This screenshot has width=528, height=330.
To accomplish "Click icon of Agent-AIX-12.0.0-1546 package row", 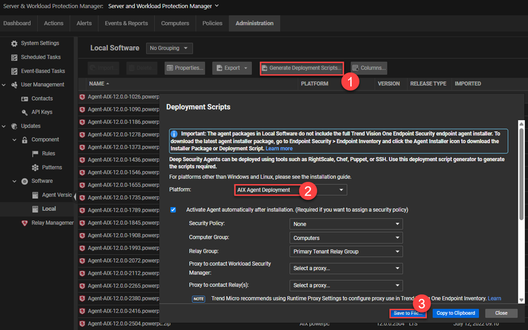I will tap(82, 172).
